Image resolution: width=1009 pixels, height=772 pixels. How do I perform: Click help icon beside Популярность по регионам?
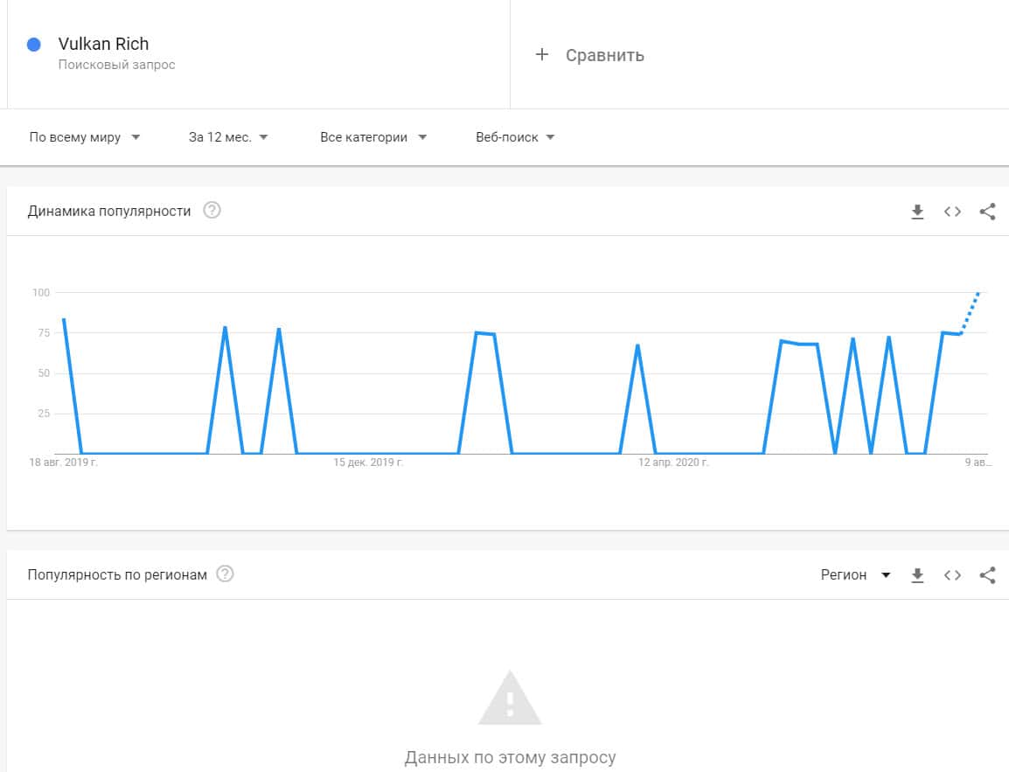click(x=226, y=574)
